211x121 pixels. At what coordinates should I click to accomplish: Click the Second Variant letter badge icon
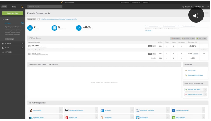pos(29,54)
